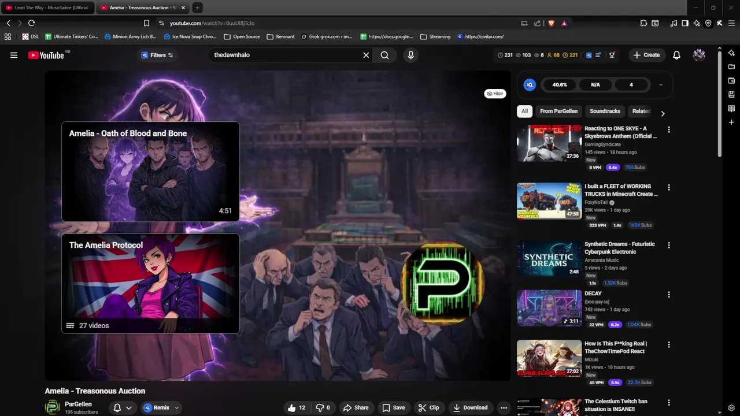This screenshot has height=416, width=740.
Task: Click ParGellen channel avatar below video
Action: (53, 407)
